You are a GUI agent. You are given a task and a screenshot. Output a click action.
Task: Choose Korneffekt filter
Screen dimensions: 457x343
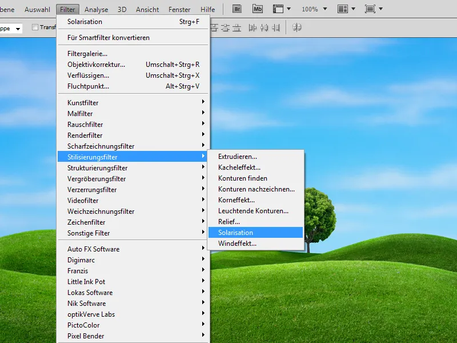255,200
